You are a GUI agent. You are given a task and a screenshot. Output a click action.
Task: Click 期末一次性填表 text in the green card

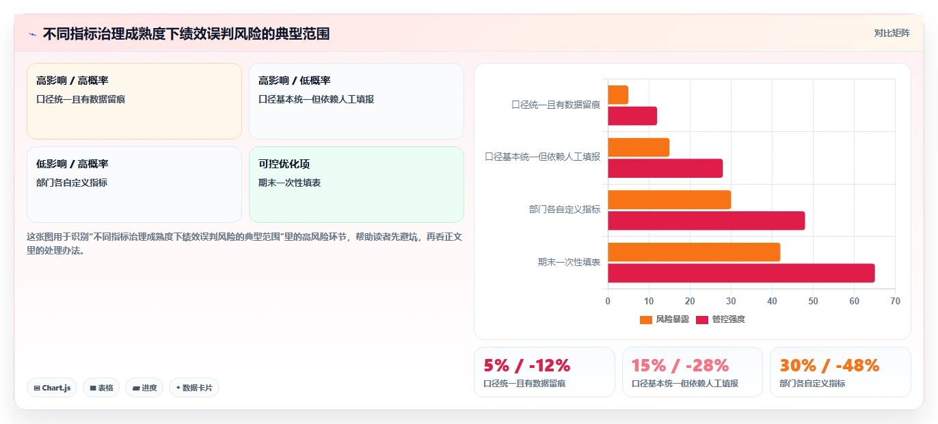tap(290, 183)
